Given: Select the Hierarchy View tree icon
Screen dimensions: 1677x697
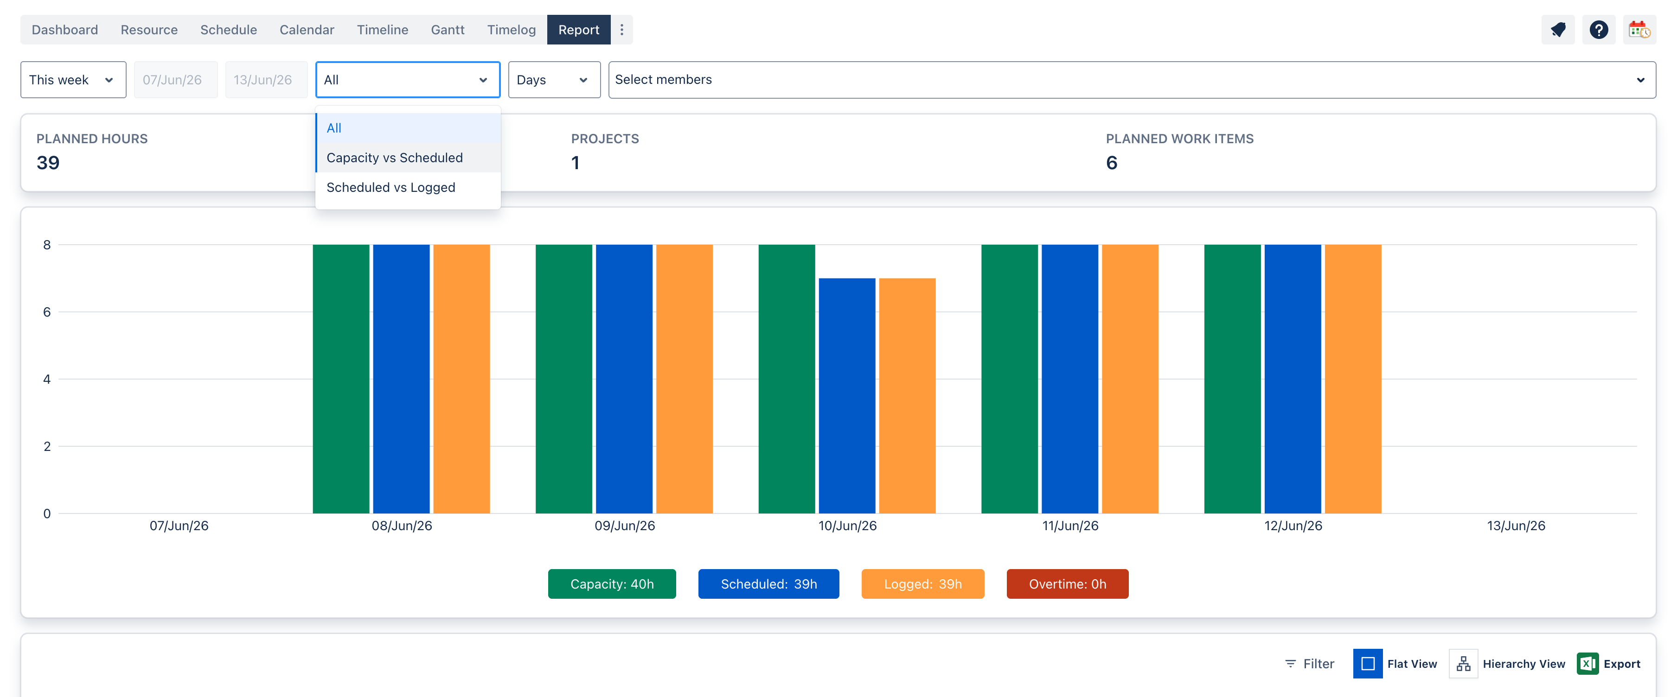Looking at the screenshot, I should click(1464, 664).
